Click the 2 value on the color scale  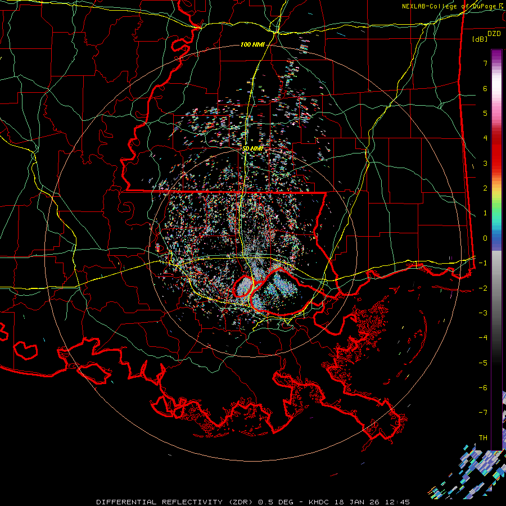[x=485, y=188]
